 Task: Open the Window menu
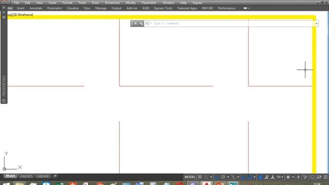168,3
